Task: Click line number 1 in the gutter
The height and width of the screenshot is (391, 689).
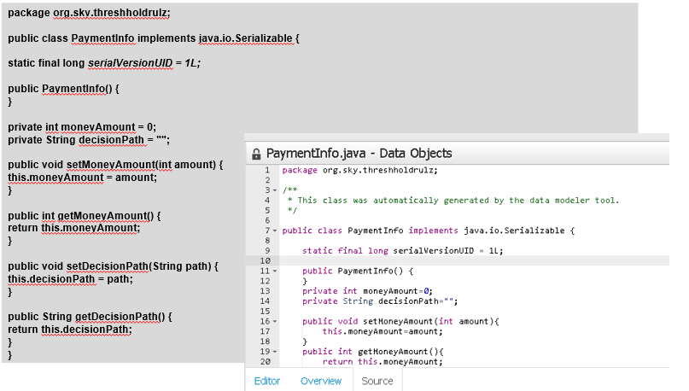Action: point(267,170)
